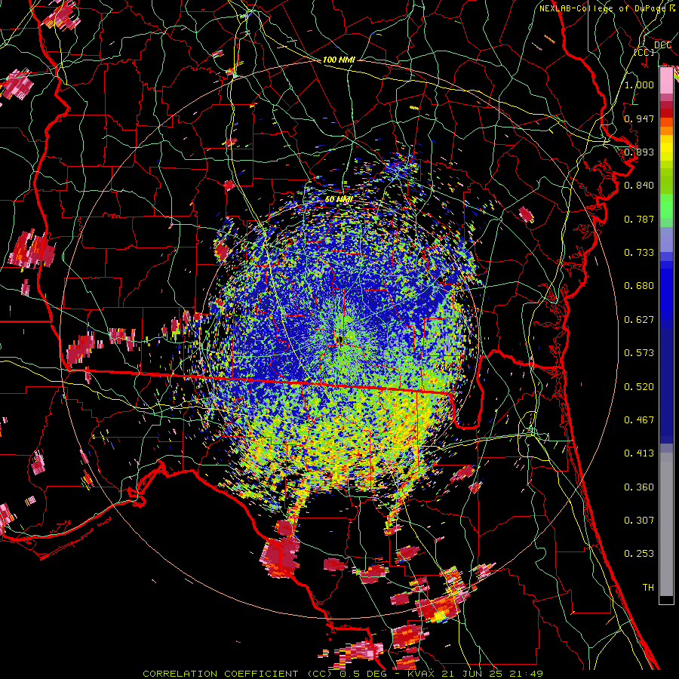Image resolution: width=679 pixels, height=679 pixels.
Task: Click the TH label at the bottom of the legend
Action: 648,588
